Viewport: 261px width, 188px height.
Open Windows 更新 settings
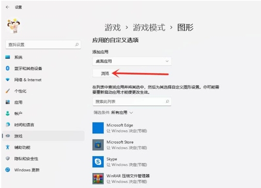click(43, 170)
